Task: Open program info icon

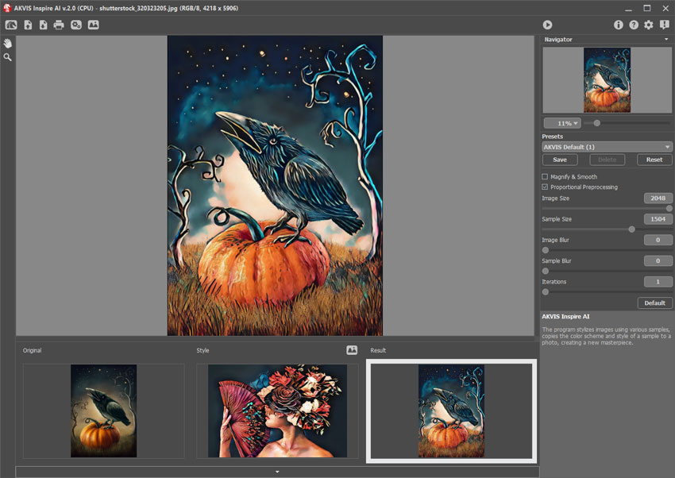Action: [618, 25]
